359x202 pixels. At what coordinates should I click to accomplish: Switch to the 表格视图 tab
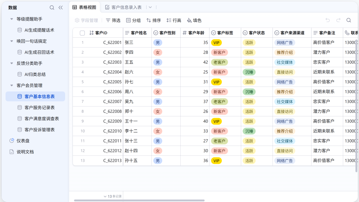[x=84, y=7]
